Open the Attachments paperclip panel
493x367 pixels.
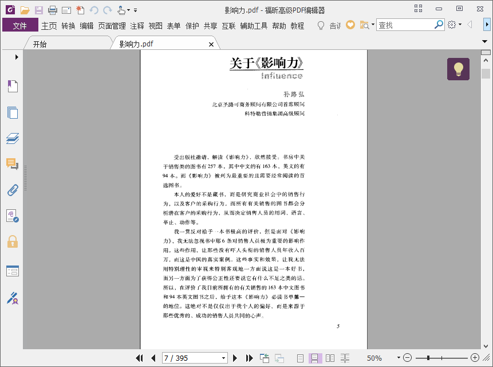click(x=13, y=190)
